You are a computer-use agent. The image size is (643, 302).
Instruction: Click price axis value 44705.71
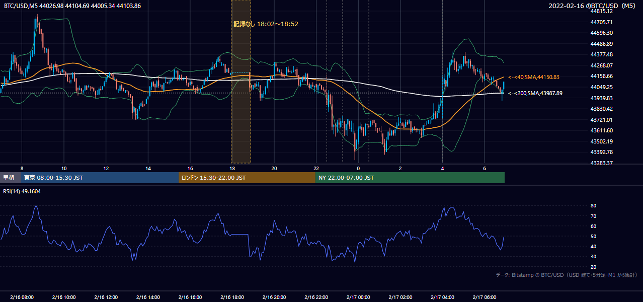(602, 22)
